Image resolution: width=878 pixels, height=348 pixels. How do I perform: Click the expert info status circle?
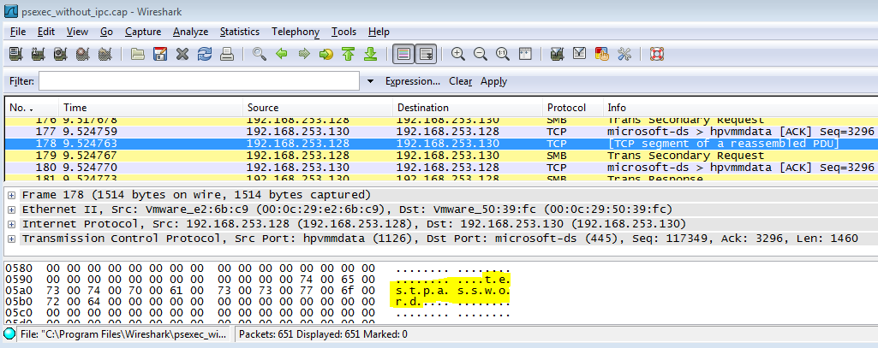(x=9, y=334)
